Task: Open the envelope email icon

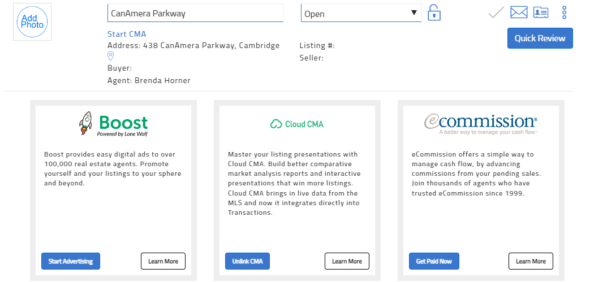Action: tap(519, 12)
